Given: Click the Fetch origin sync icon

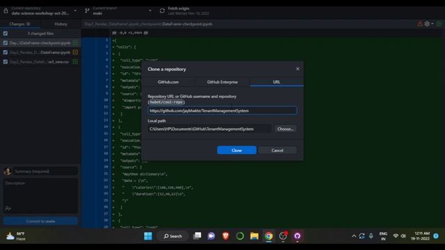Looking at the screenshot, I should click(x=162, y=11).
